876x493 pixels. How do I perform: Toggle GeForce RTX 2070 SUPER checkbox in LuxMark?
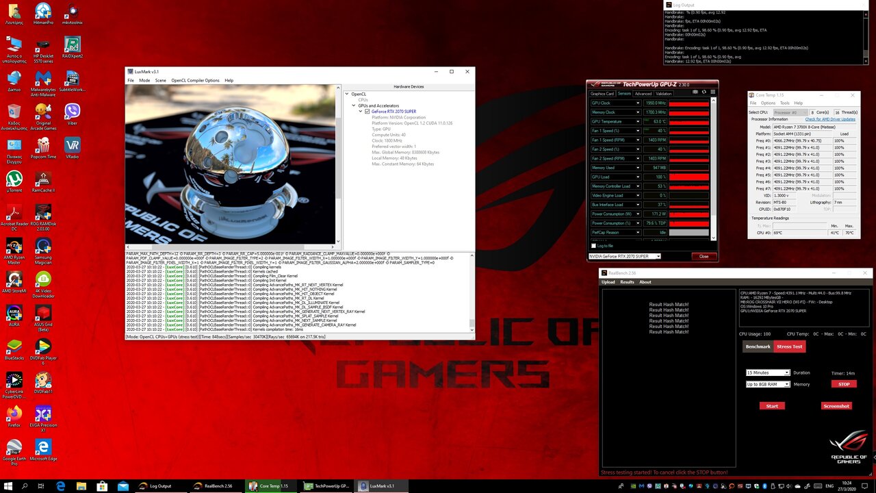[x=367, y=111]
